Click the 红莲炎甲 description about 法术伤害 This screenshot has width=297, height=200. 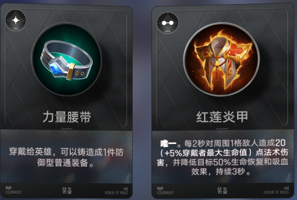[x=222, y=157]
